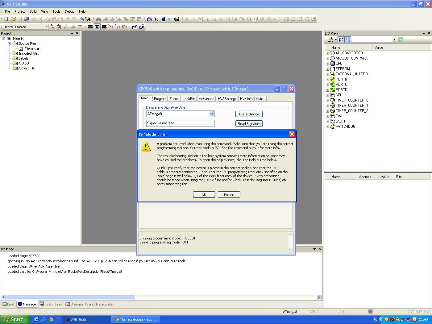The image size is (432, 324).
Task: Click the crossed tools toolbar icon
Action: pos(156,19)
